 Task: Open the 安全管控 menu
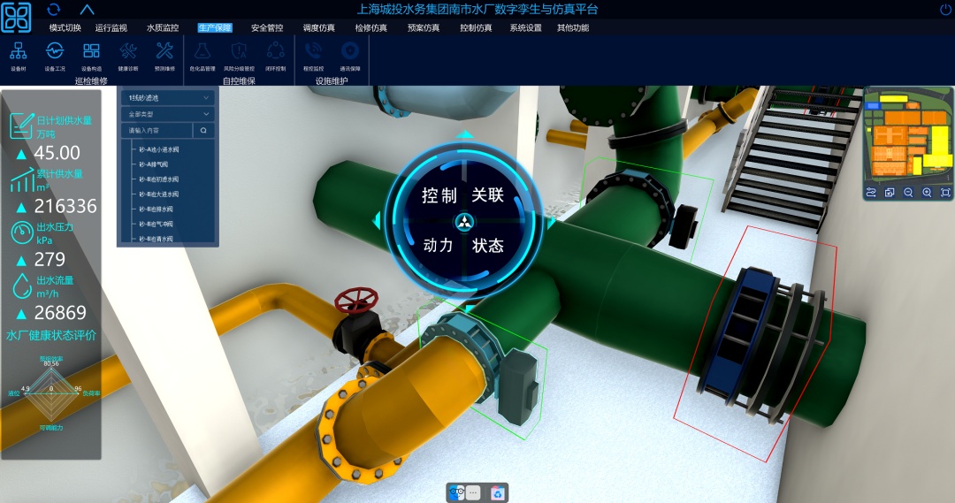coord(267,27)
